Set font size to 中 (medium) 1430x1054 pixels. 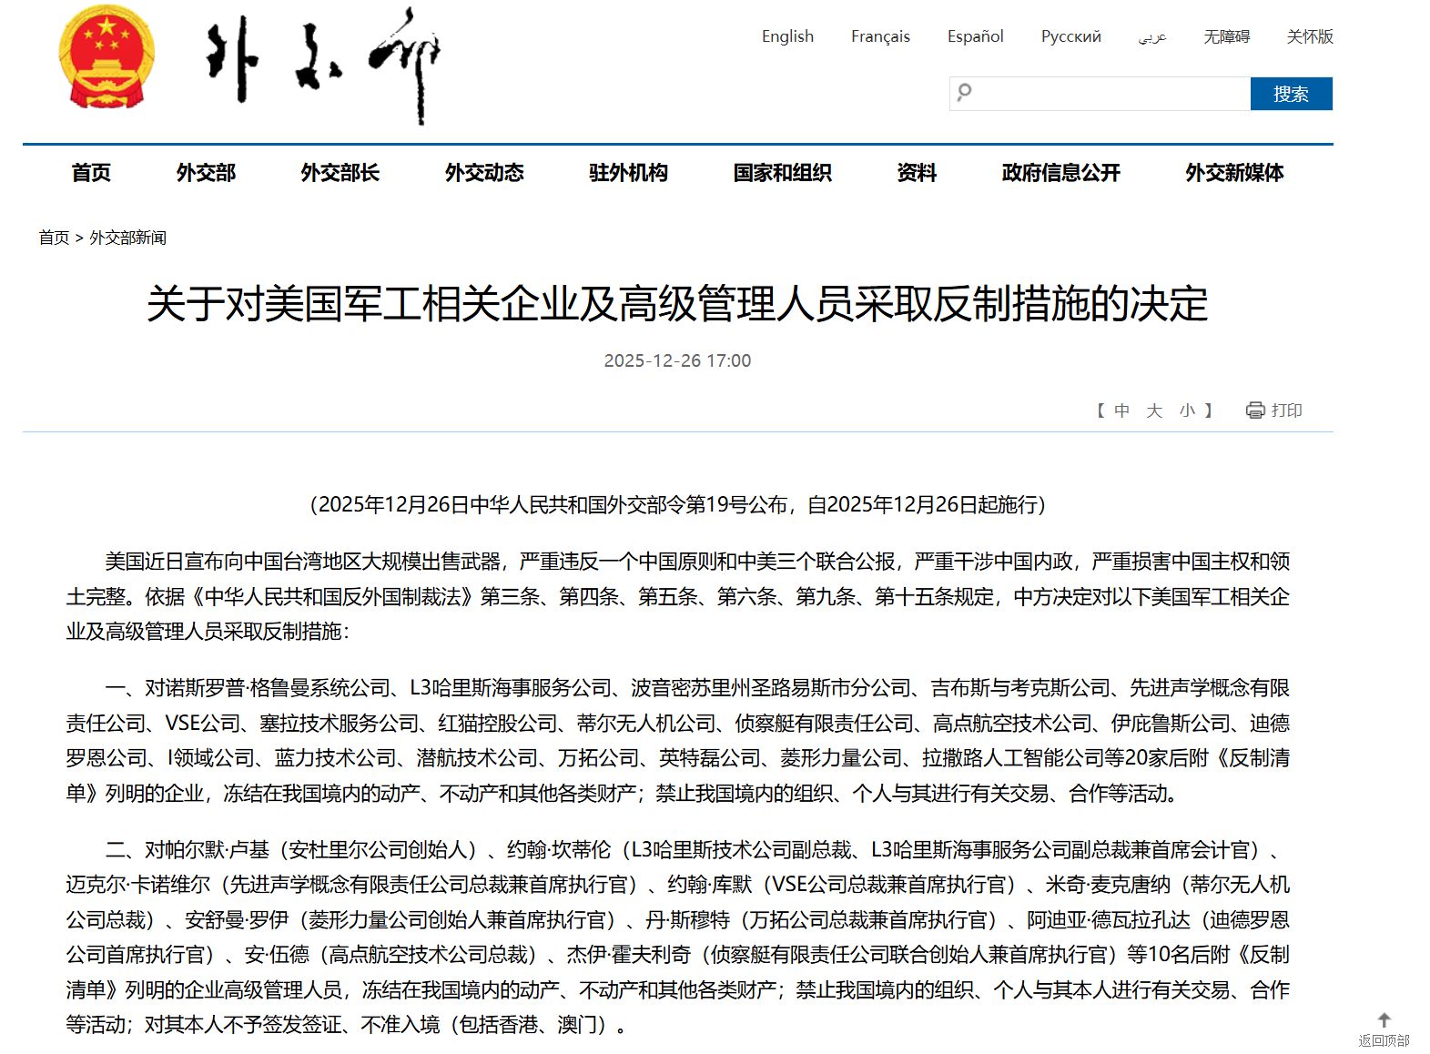tap(1121, 410)
